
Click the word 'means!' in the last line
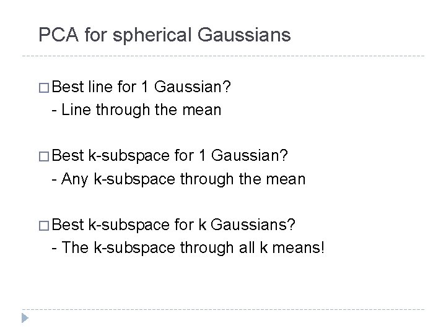(x=299, y=247)
